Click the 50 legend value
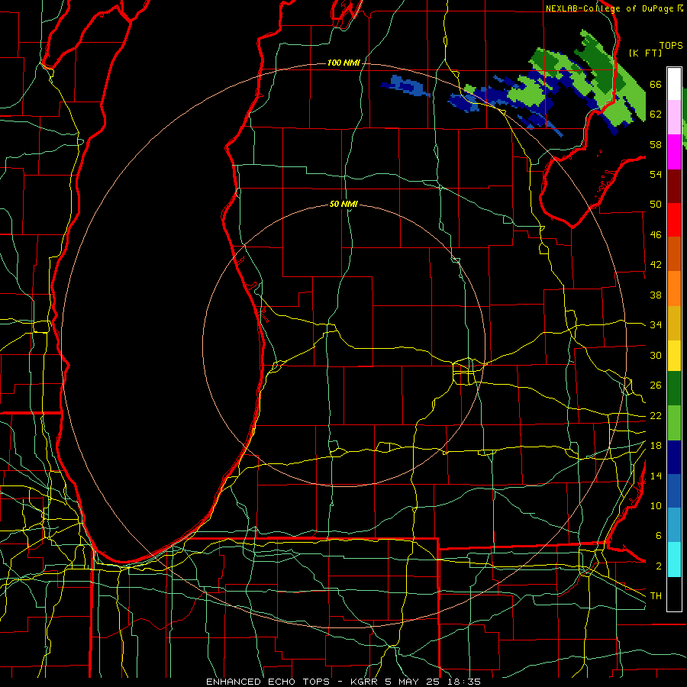 coord(656,204)
